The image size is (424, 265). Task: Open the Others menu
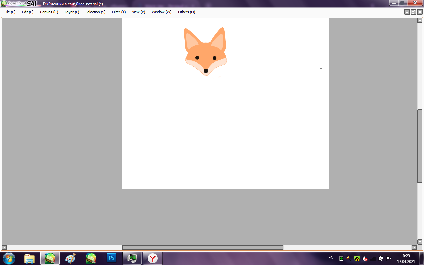(x=186, y=12)
